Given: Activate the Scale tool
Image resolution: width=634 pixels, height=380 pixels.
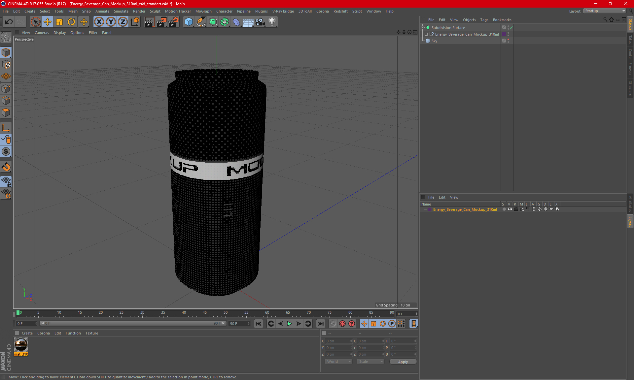Looking at the screenshot, I should tap(59, 22).
